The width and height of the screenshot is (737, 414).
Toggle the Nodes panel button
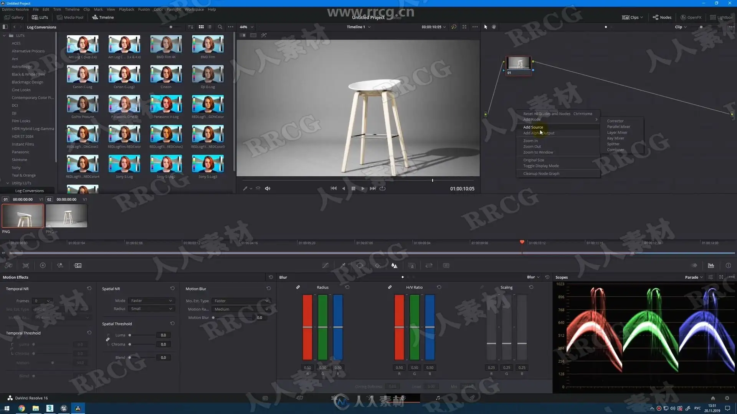coord(662,17)
